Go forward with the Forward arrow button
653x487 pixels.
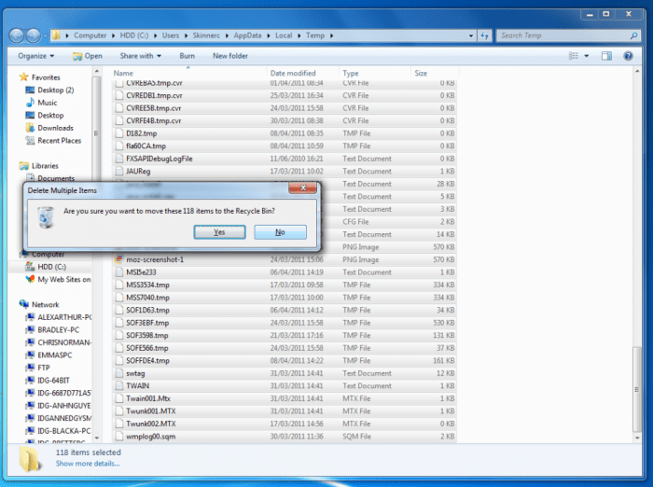pyautogui.click(x=33, y=35)
